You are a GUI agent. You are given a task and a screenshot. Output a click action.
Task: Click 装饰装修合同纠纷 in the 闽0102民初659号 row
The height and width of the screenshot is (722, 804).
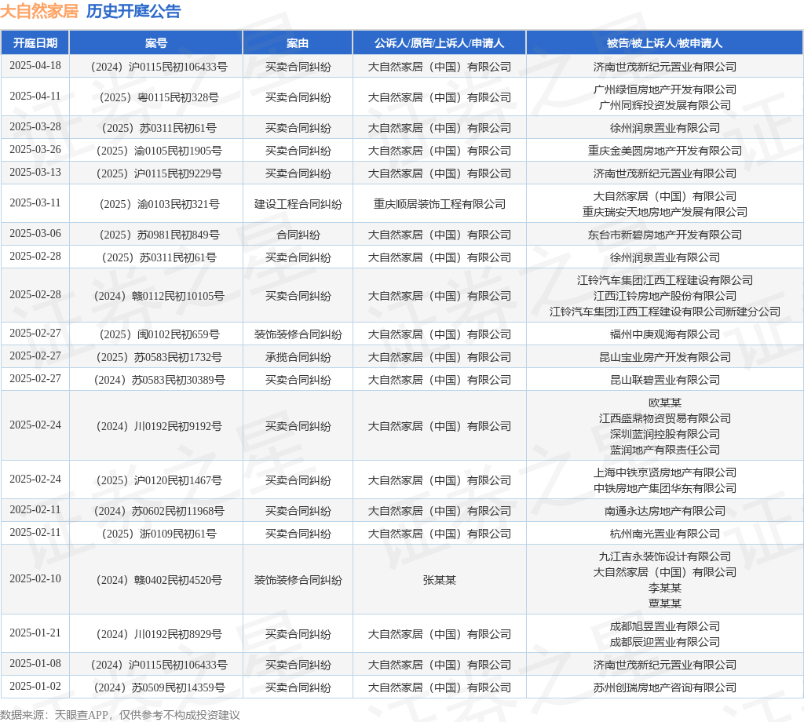pyautogui.click(x=298, y=334)
